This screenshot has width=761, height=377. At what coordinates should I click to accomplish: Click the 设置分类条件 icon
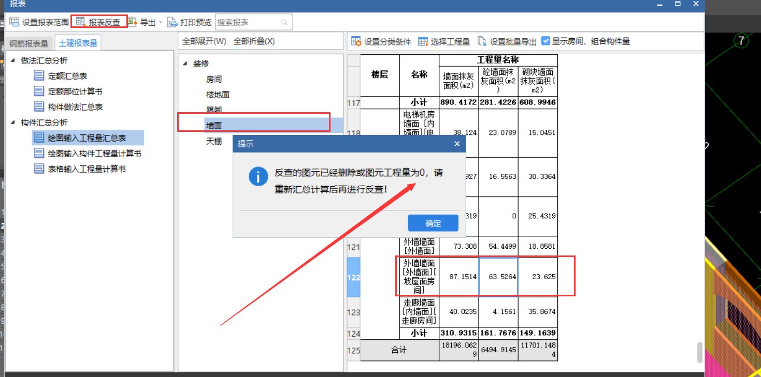tap(356, 41)
